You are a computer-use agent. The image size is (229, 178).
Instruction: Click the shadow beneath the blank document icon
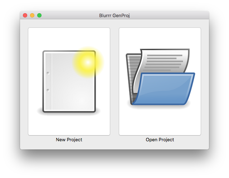[69, 114]
